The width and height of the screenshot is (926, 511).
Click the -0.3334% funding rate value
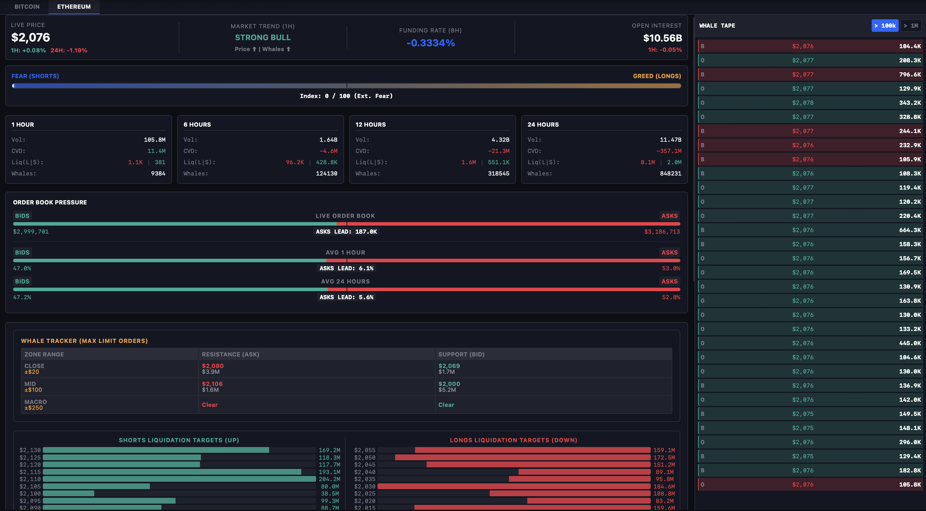tap(430, 43)
